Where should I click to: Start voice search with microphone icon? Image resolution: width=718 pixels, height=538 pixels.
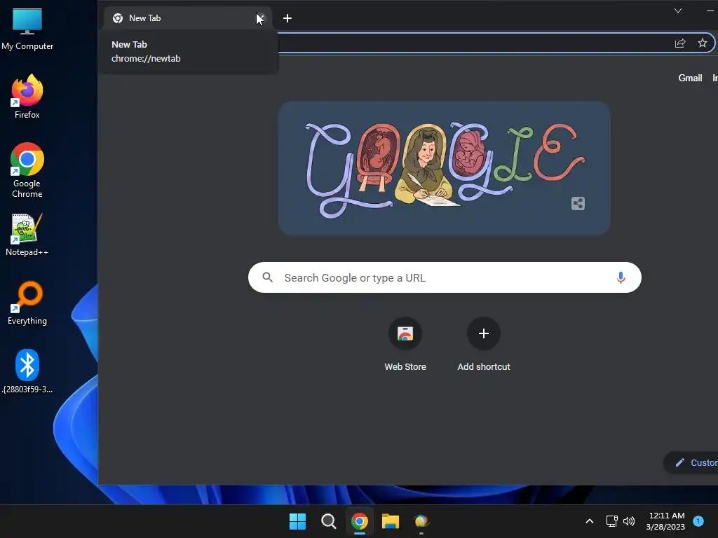click(x=621, y=277)
